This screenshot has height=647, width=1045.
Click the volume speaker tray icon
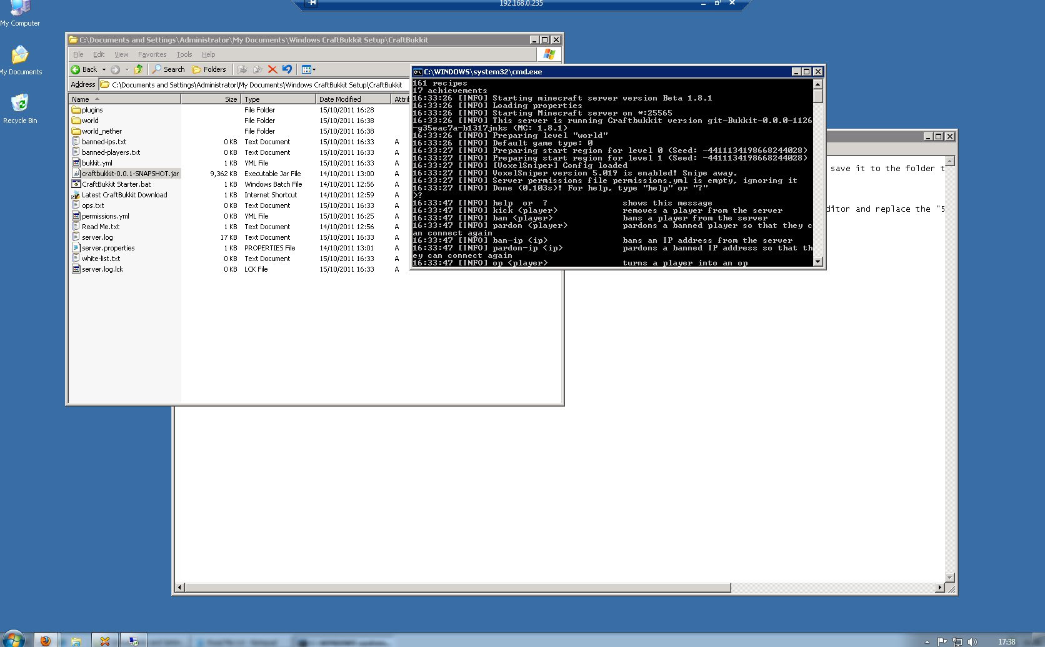(972, 641)
